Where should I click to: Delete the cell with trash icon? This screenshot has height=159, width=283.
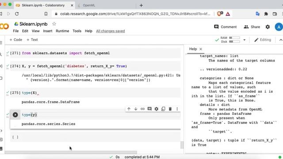click(x=170, y=109)
